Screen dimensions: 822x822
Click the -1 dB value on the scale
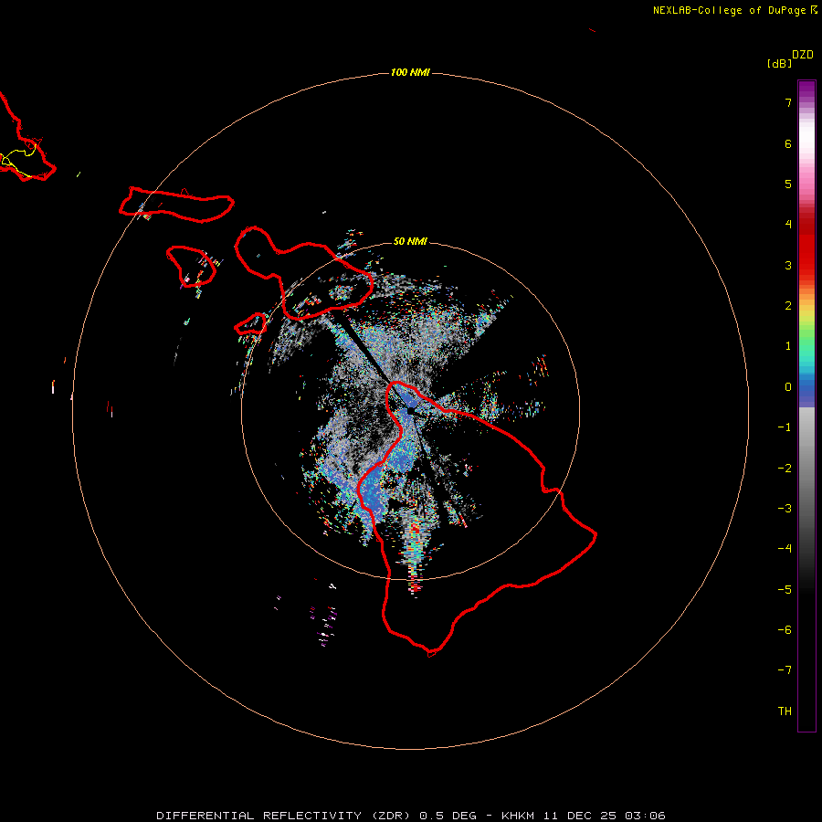(x=785, y=427)
